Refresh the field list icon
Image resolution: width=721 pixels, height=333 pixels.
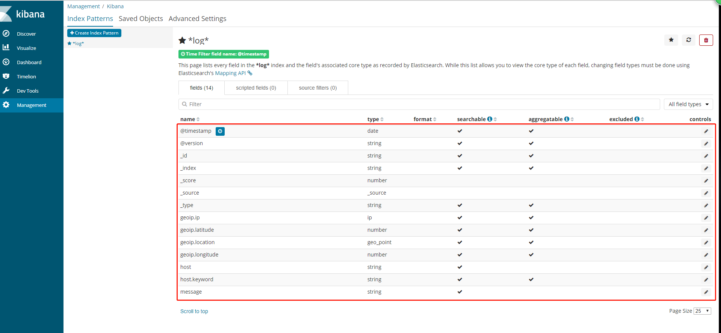click(689, 40)
